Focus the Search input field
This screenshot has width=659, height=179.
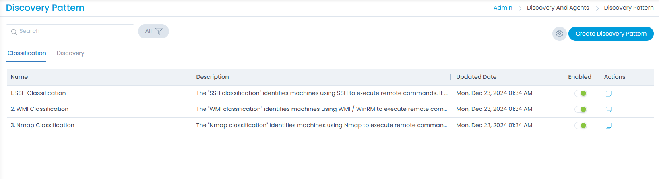tap(74, 31)
